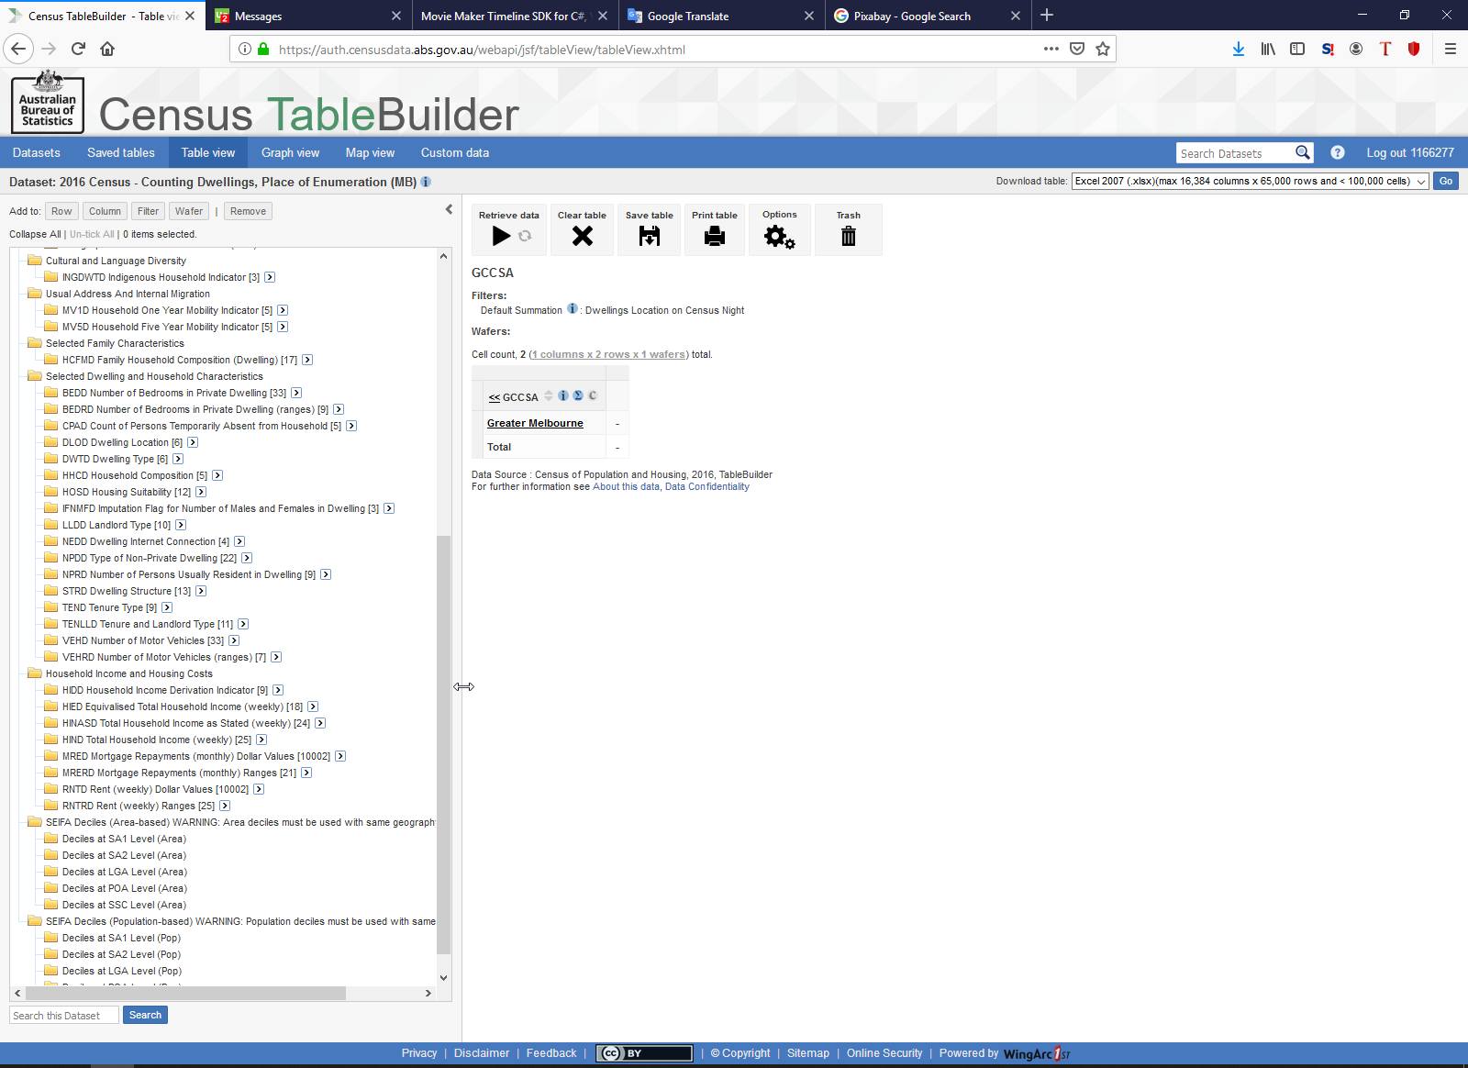Image resolution: width=1468 pixels, height=1068 pixels.
Task: Open the Firefox hamburger menu
Action: pos(1451,50)
